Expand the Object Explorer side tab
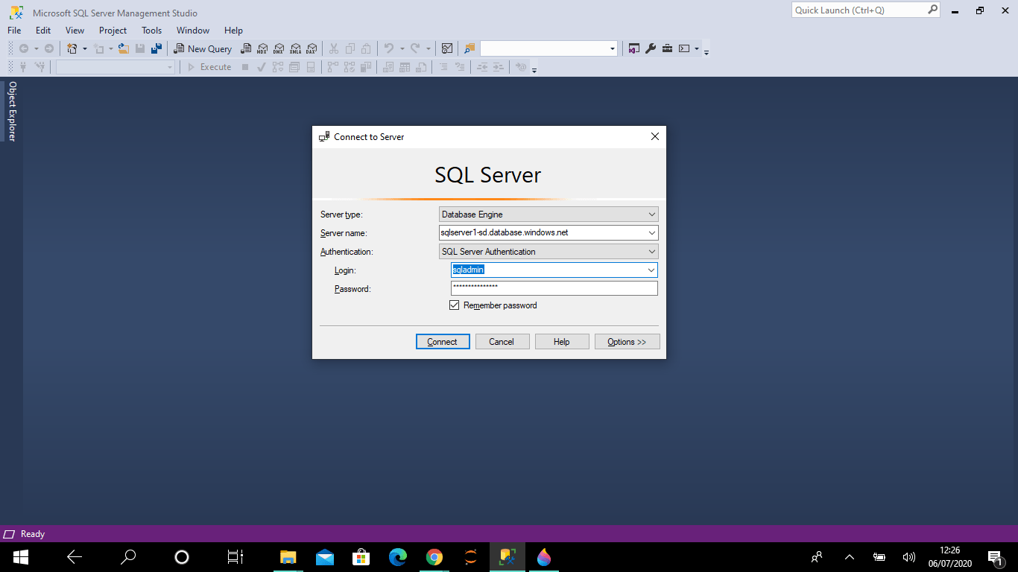 point(12,111)
